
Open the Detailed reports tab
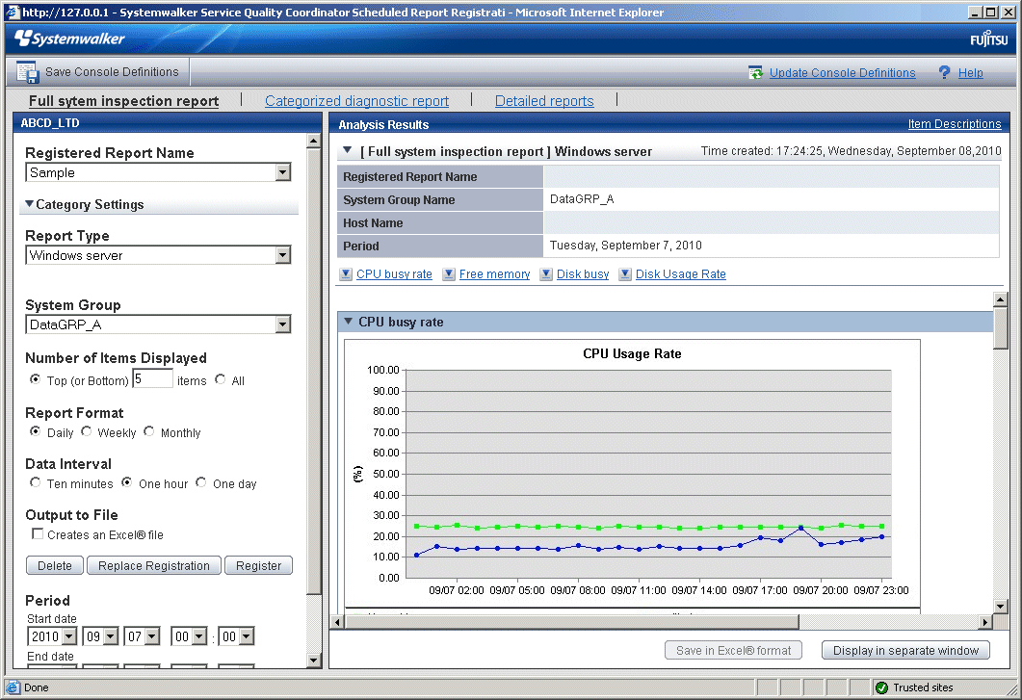[544, 101]
